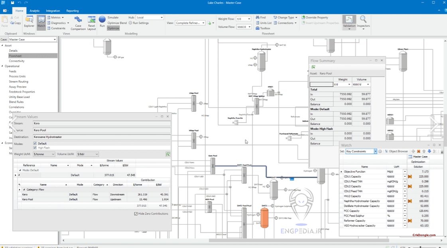Viewport: 447px width, 248px height.
Task: Click move up arrow in Watch toolbar
Action: pyautogui.click(x=424, y=151)
